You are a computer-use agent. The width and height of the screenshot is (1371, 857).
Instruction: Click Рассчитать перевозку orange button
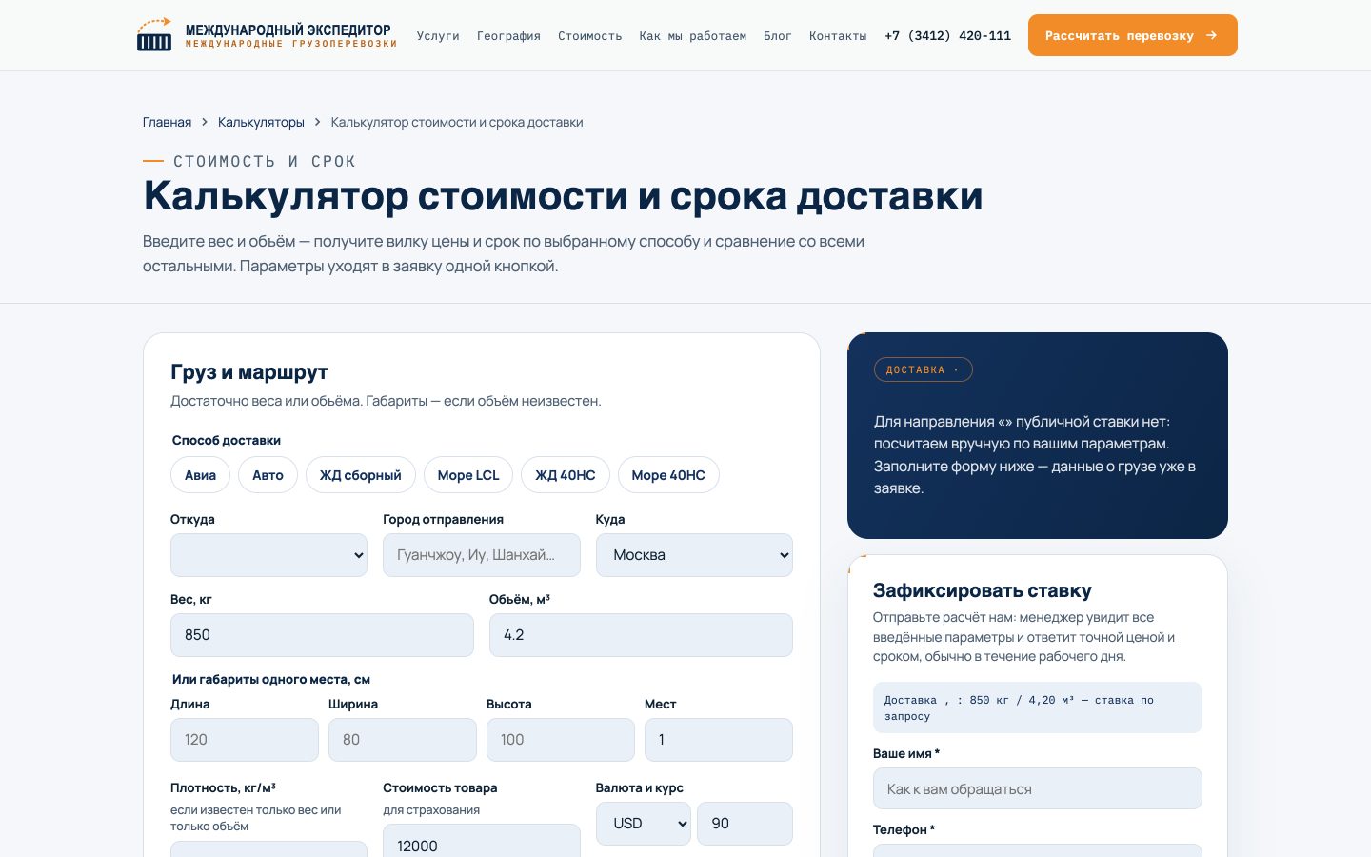click(1132, 35)
